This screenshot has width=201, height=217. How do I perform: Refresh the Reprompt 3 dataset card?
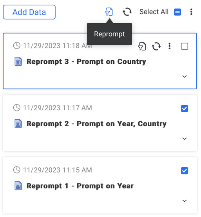click(x=156, y=46)
